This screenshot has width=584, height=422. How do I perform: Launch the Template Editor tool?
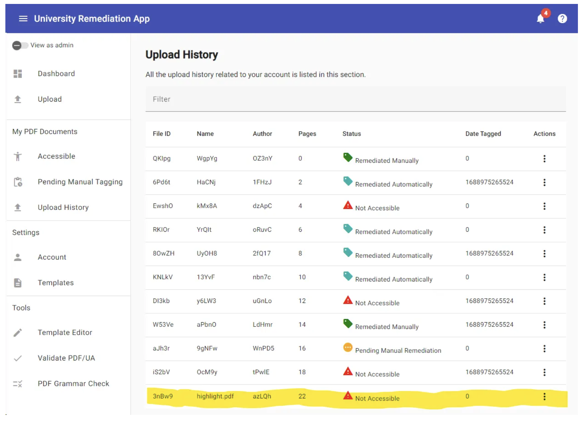pyautogui.click(x=65, y=333)
